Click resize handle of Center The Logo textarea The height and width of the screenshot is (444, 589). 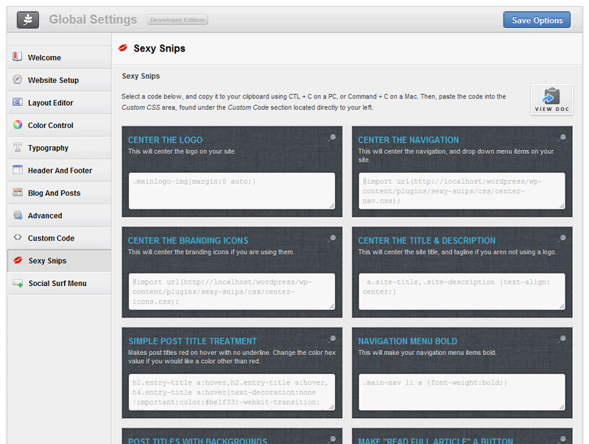(x=332, y=206)
